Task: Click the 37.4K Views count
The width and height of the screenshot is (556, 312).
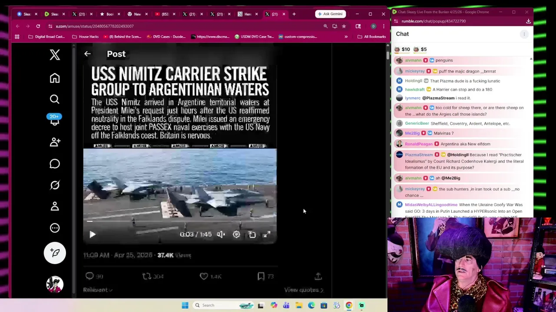Action: pos(174,255)
